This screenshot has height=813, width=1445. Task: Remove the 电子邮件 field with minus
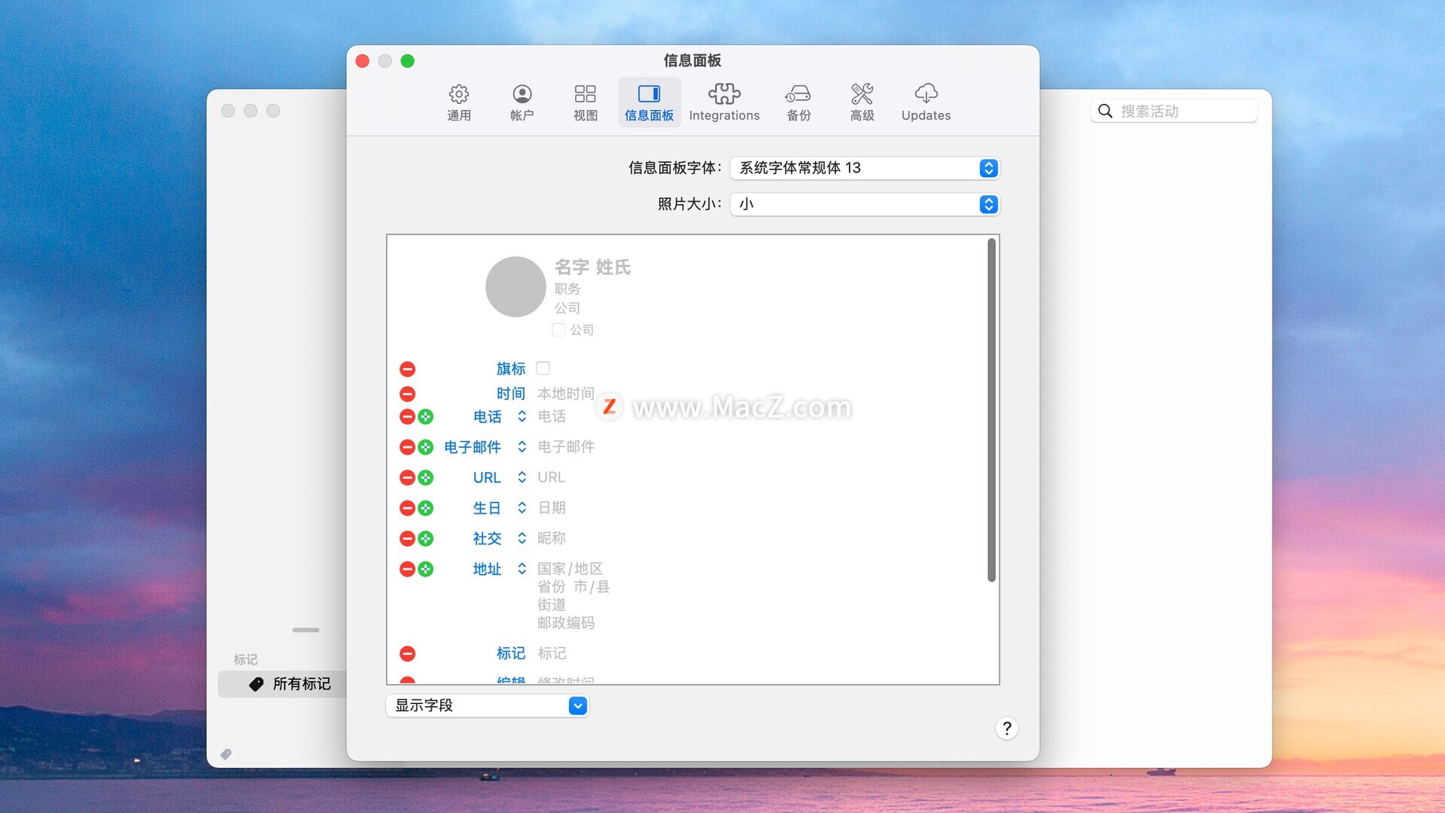pos(407,447)
